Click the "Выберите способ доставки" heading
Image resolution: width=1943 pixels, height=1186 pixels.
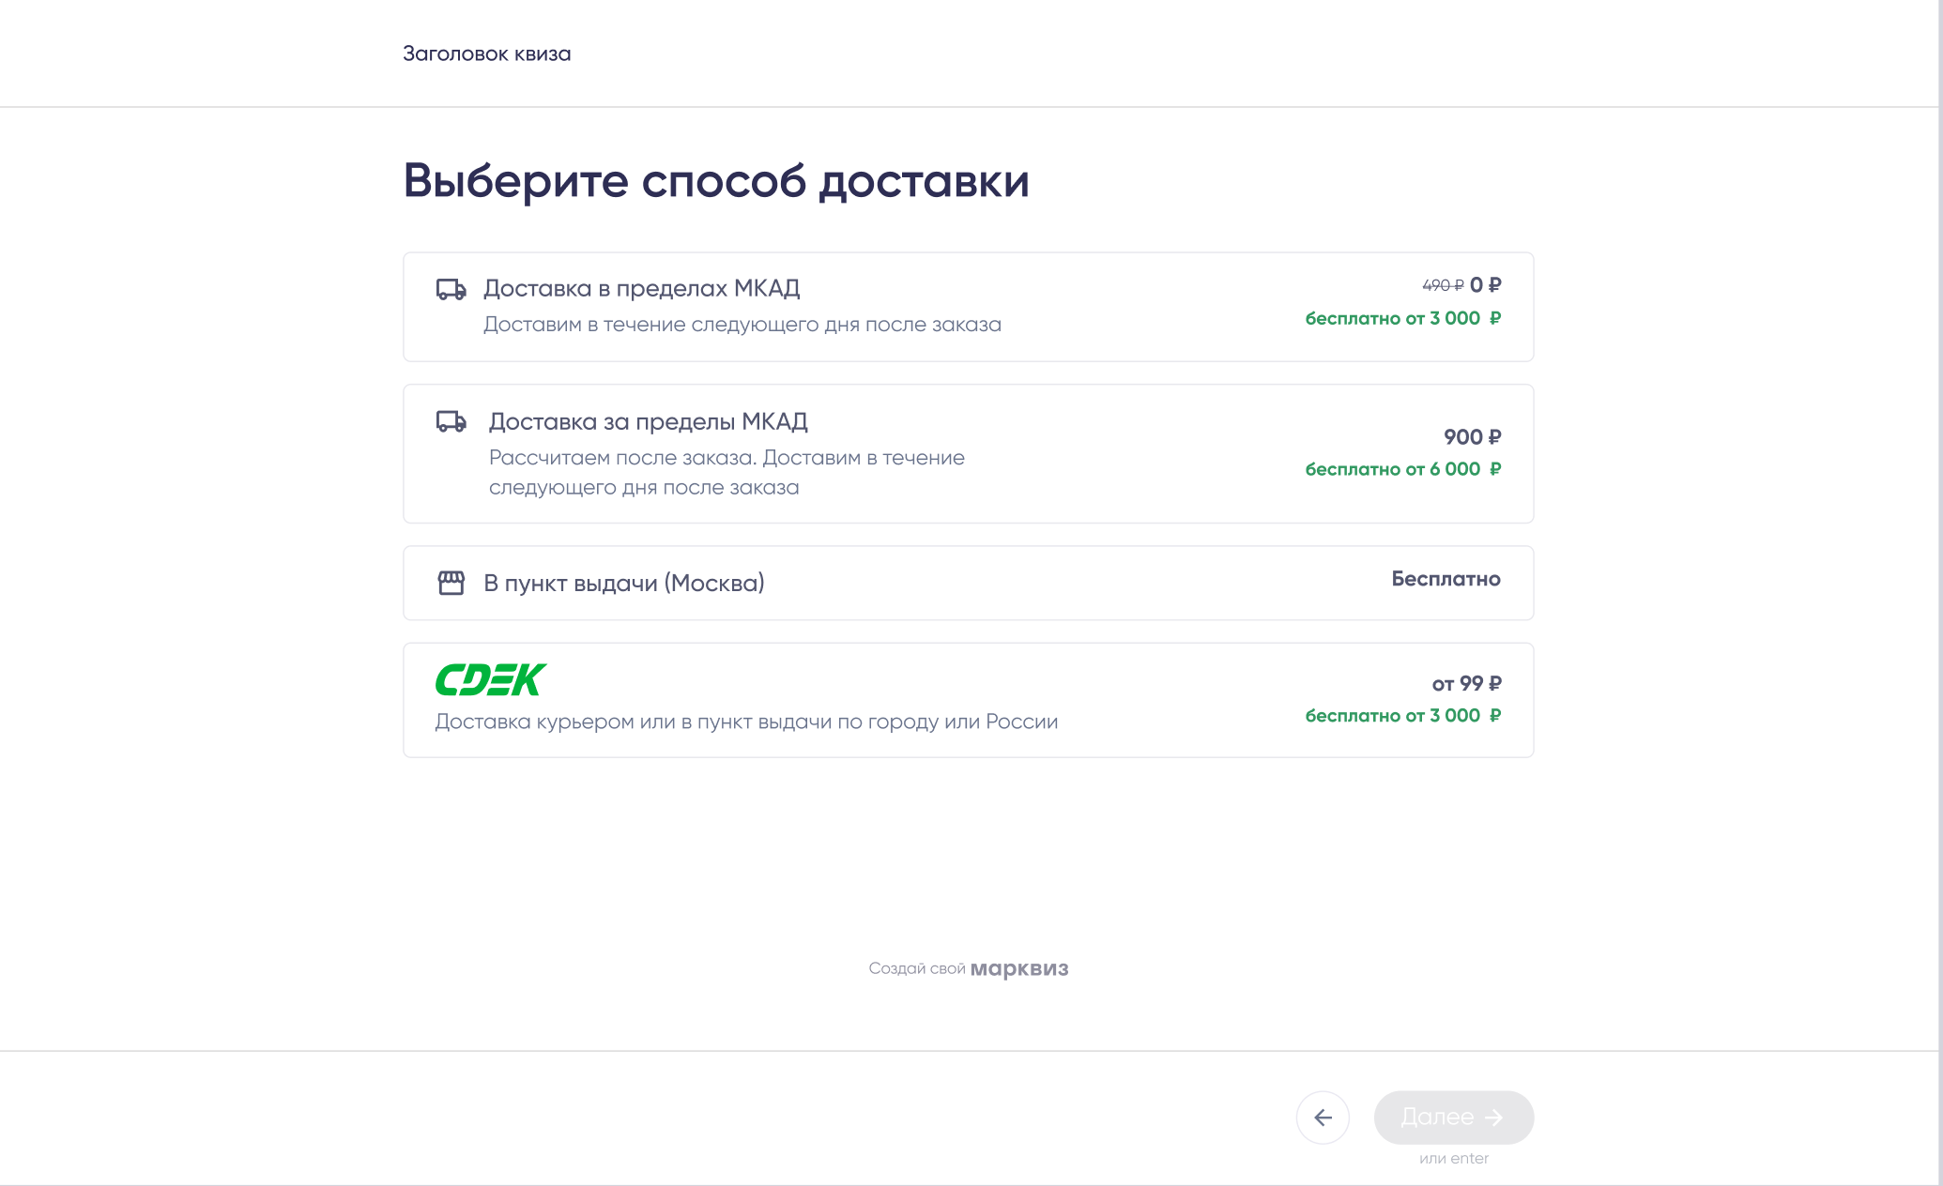(715, 181)
